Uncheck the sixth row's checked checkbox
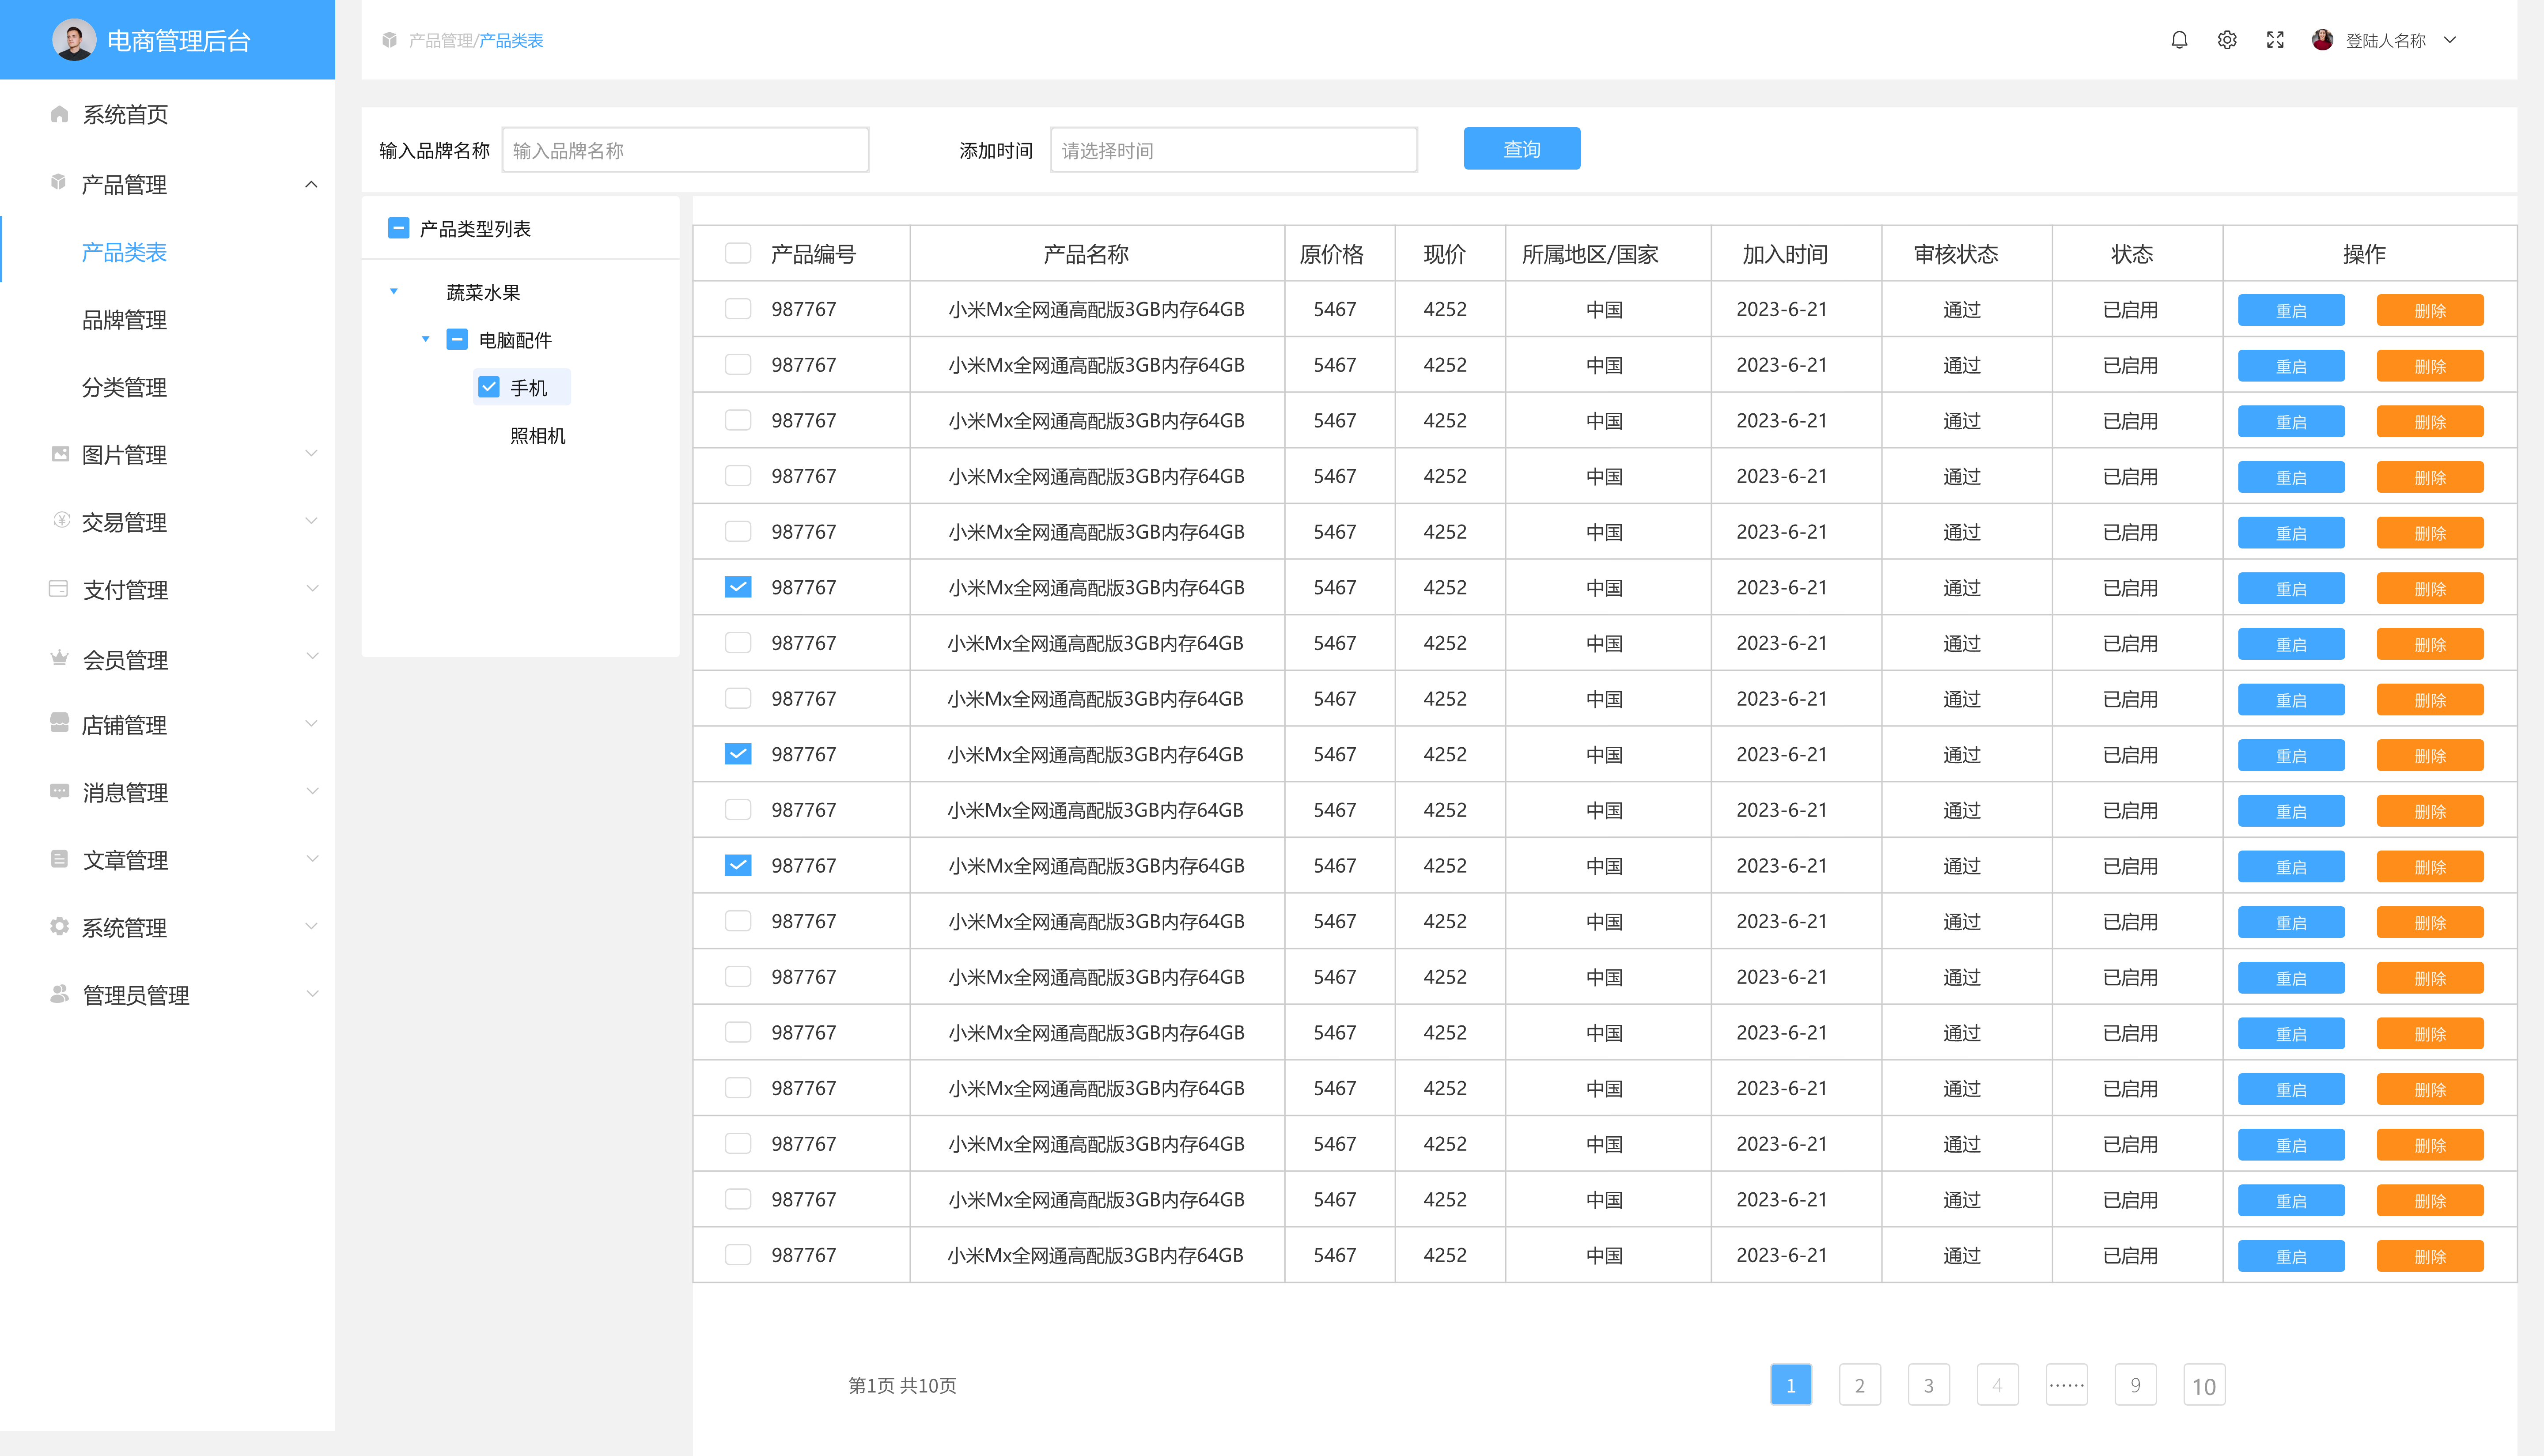The width and height of the screenshot is (2544, 1456). (x=738, y=587)
